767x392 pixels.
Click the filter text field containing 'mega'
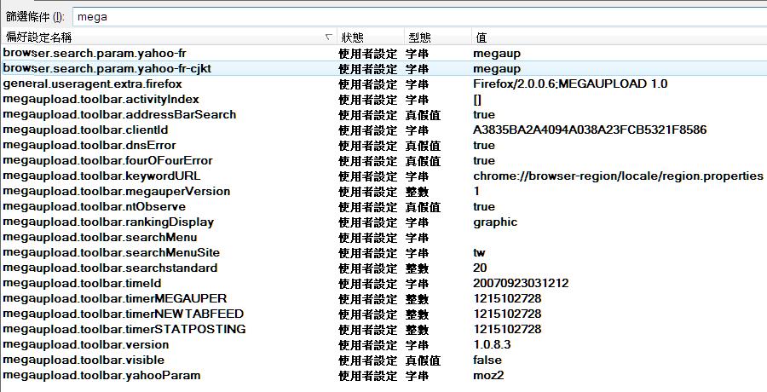418,16
